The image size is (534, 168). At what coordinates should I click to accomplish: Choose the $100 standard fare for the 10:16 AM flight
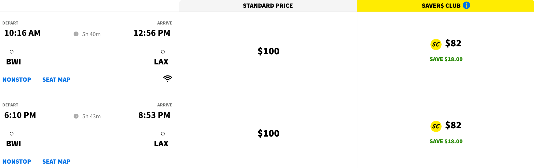(x=268, y=51)
